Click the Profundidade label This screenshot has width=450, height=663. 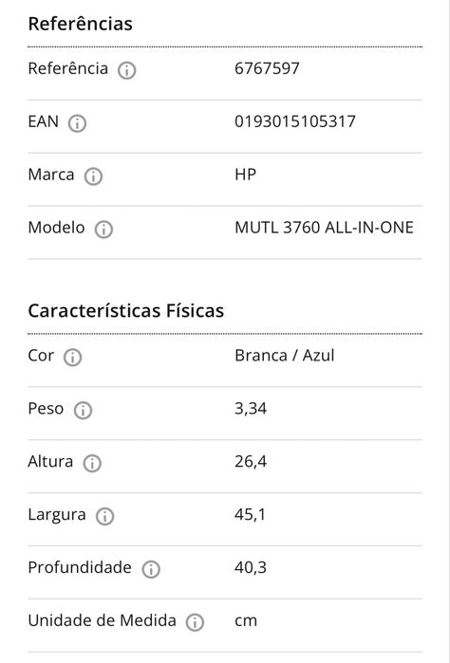[x=80, y=567]
